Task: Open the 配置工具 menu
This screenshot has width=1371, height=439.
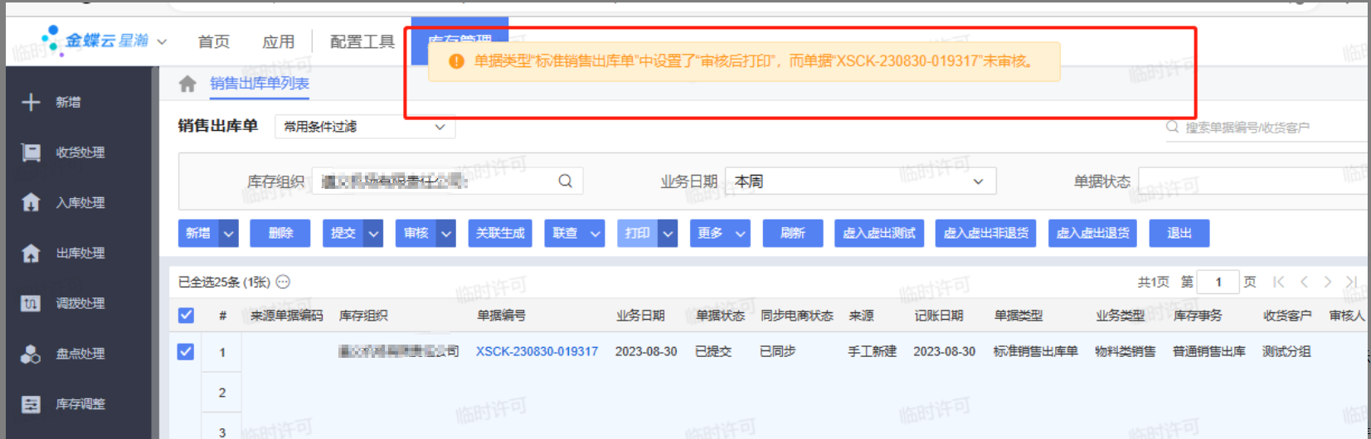Action: pyautogui.click(x=362, y=41)
